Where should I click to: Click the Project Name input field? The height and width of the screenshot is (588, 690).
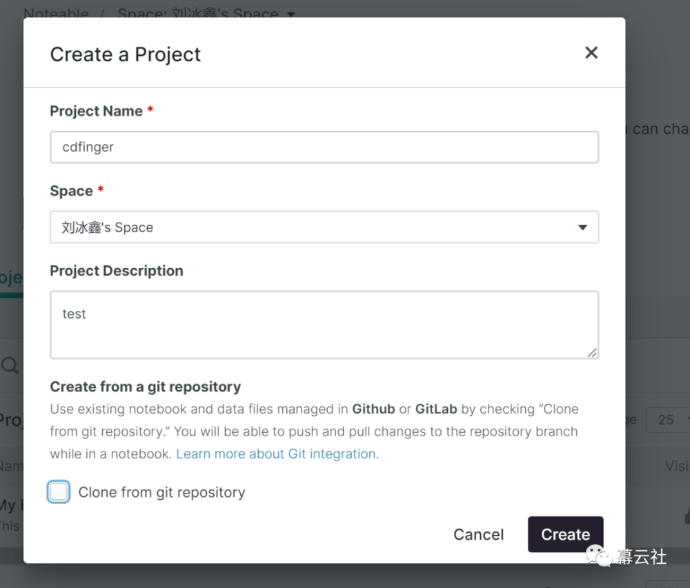tap(324, 148)
